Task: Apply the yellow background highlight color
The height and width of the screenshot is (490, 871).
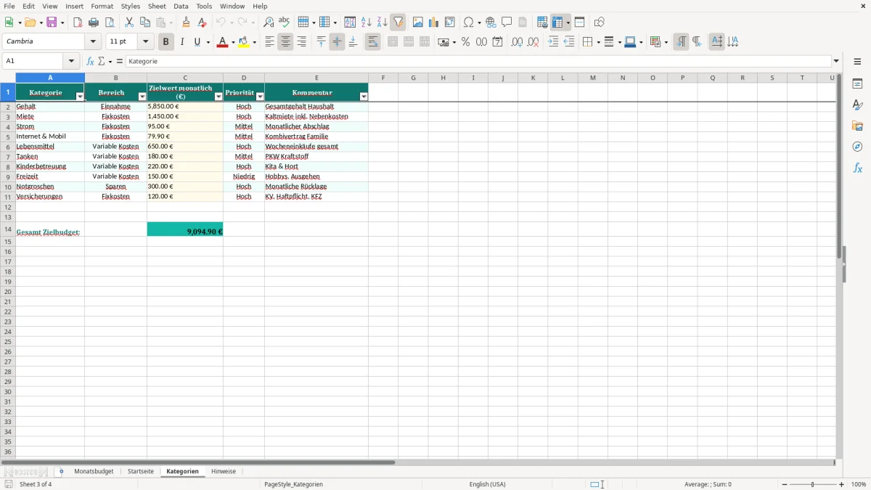Action: [x=244, y=42]
